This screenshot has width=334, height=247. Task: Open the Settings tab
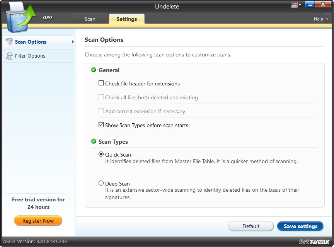126,18
